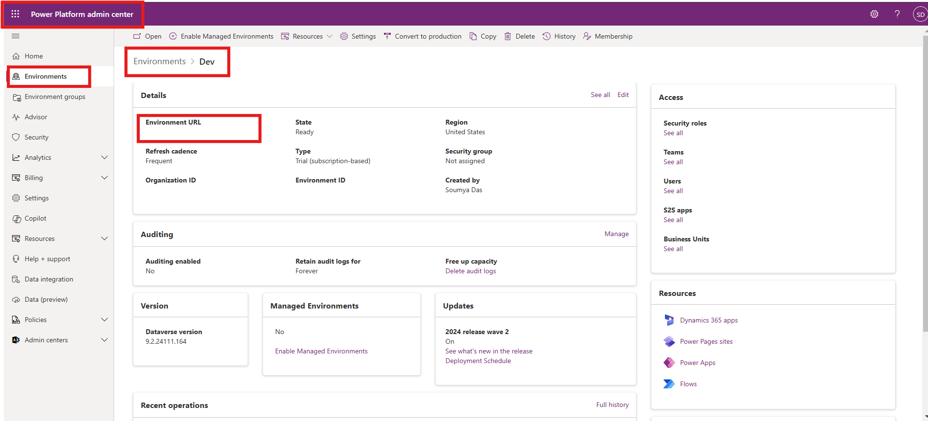Open the help question mark icon
The width and height of the screenshot is (928, 421).
[897, 14]
